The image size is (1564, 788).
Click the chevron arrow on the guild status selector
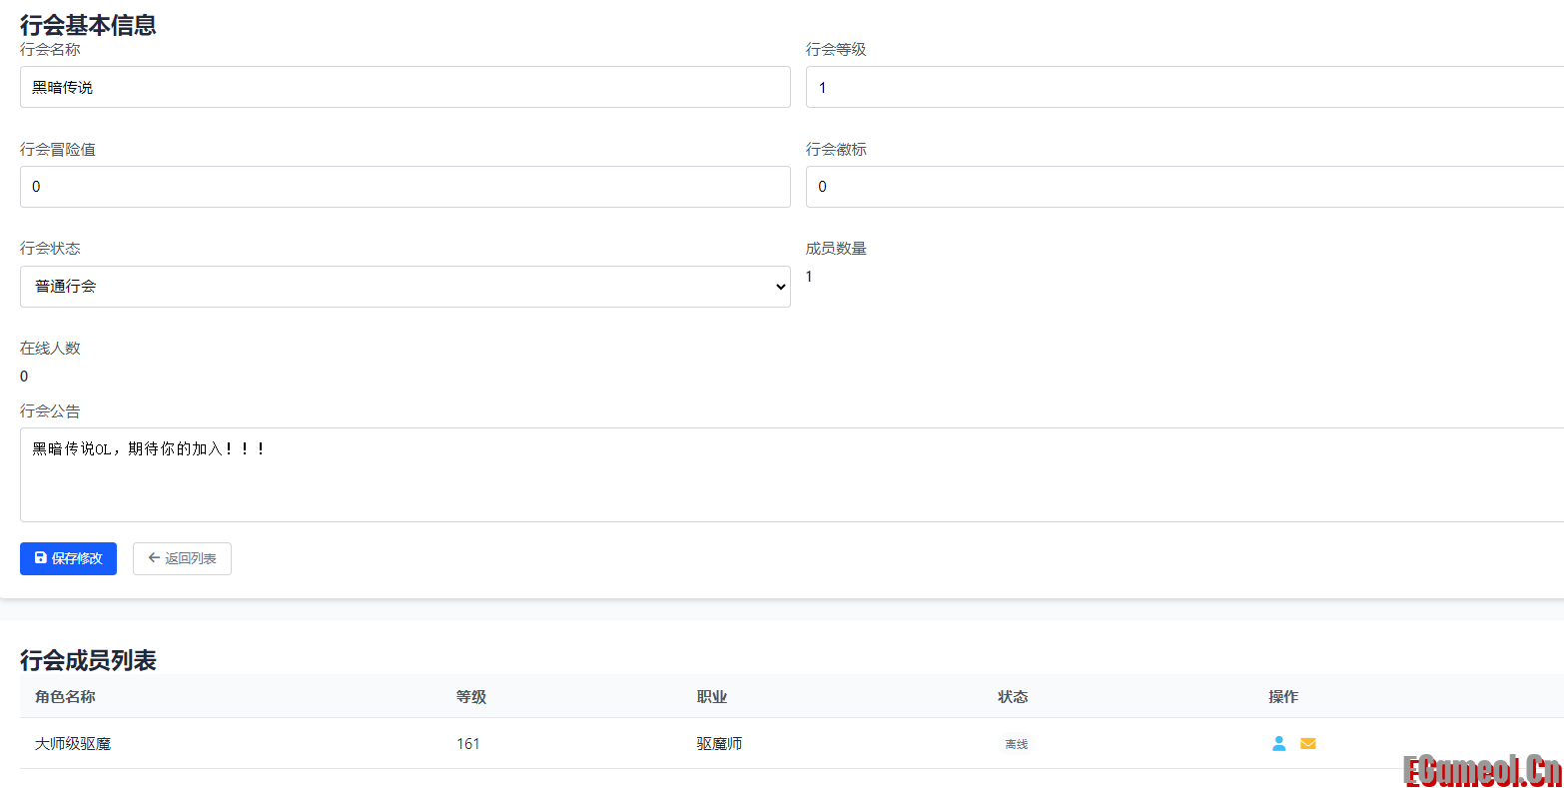pyautogui.click(x=781, y=287)
